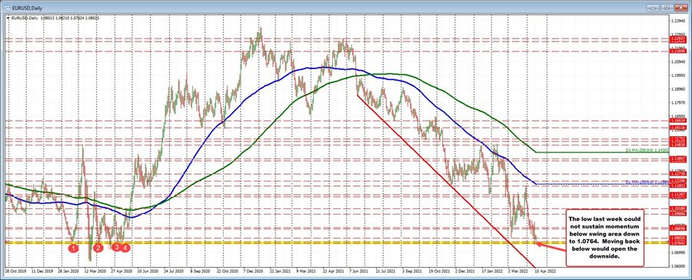
Task: Click the 1.16116 red price label
Action: [678, 127]
